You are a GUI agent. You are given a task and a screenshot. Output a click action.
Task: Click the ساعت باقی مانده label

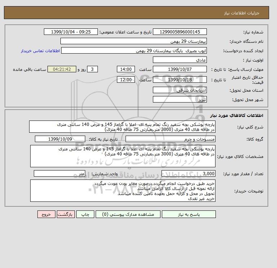(29, 69)
